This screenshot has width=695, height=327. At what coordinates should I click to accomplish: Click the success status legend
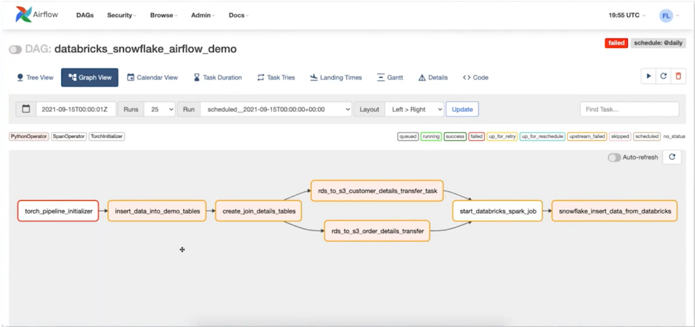455,137
